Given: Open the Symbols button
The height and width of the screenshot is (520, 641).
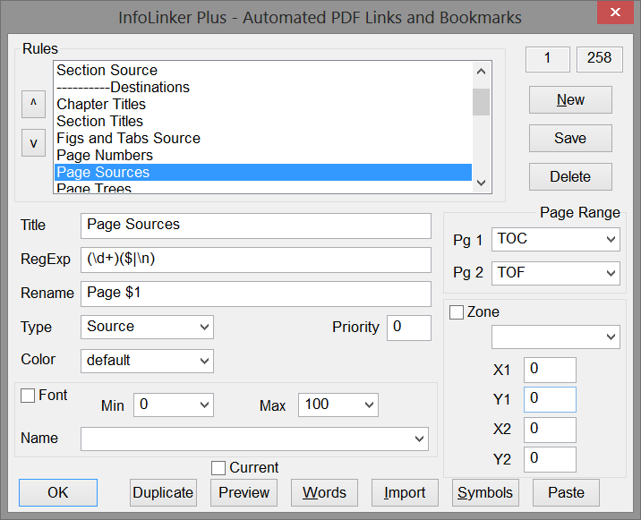Looking at the screenshot, I should [x=485, y=492].
